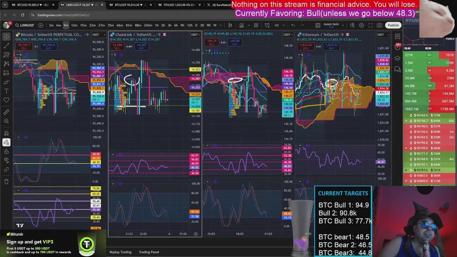Screen dimensions: 457x257
Task: Open quick search magnifier icon
Action: [352, 25]
